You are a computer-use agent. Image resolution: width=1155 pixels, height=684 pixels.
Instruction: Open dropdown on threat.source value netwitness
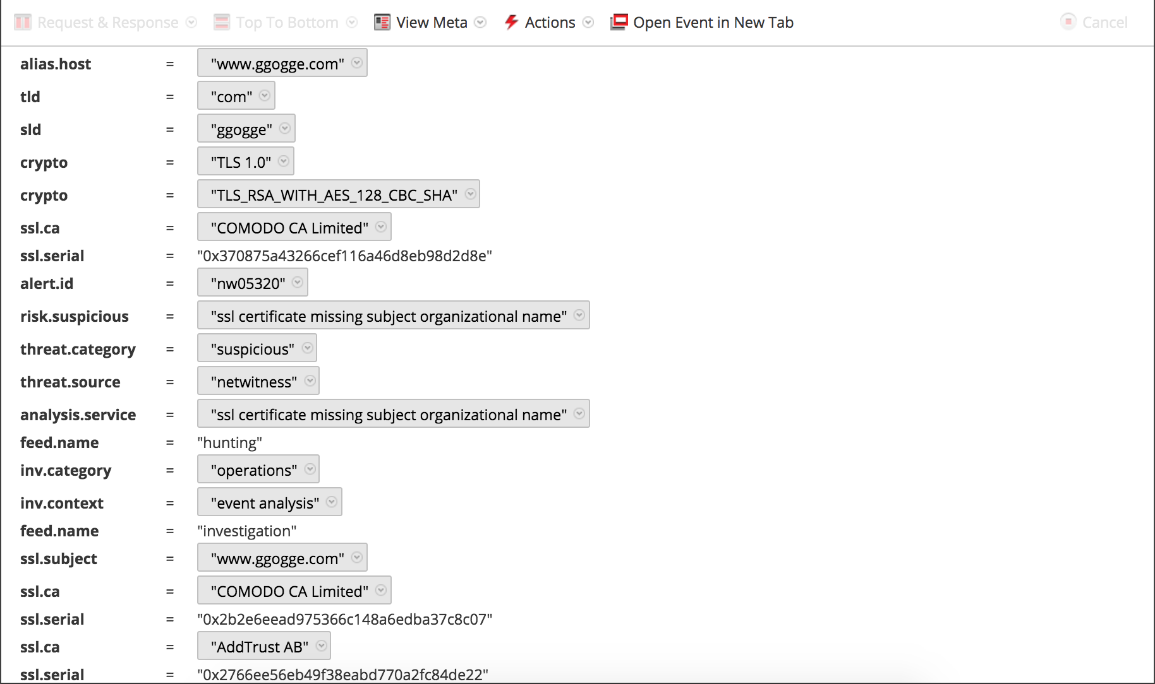pyautogui.click(x=310, y=380)
